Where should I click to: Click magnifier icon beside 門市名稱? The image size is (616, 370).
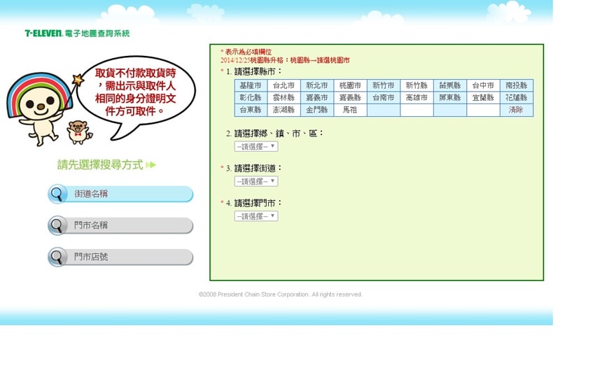(x=58, y=225)
